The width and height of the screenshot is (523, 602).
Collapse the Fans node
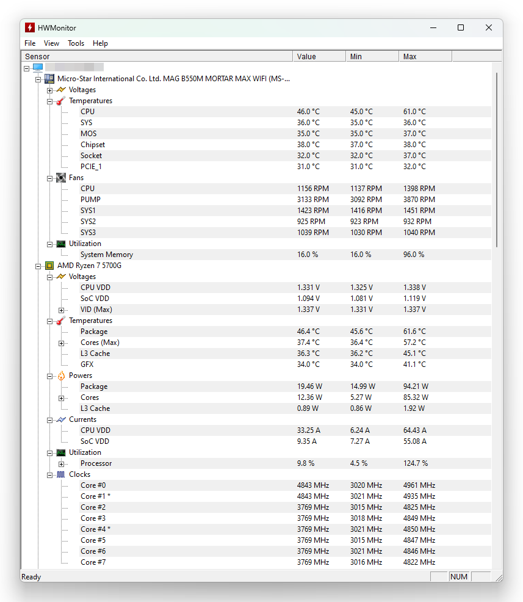coord(50,178)
